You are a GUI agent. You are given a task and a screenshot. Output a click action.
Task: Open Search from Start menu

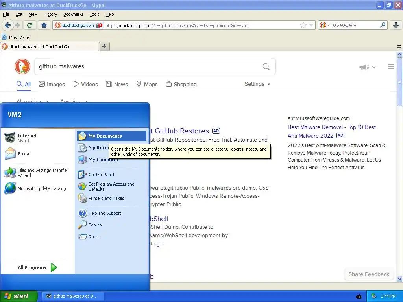pos(112,225)
